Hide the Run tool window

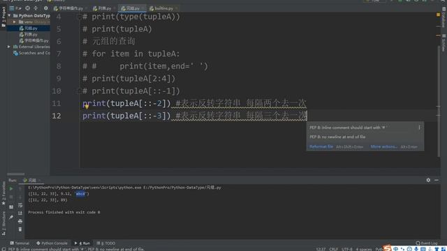[436, 180]
